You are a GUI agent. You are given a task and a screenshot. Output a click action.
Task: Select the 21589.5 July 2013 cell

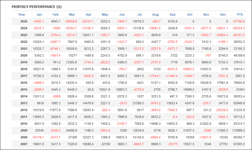(x=138, y=103)
